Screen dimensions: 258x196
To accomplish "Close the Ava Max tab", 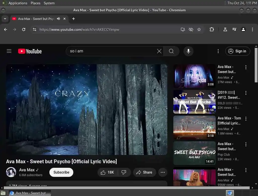I will pyautogui.click(x=64, y=19).
